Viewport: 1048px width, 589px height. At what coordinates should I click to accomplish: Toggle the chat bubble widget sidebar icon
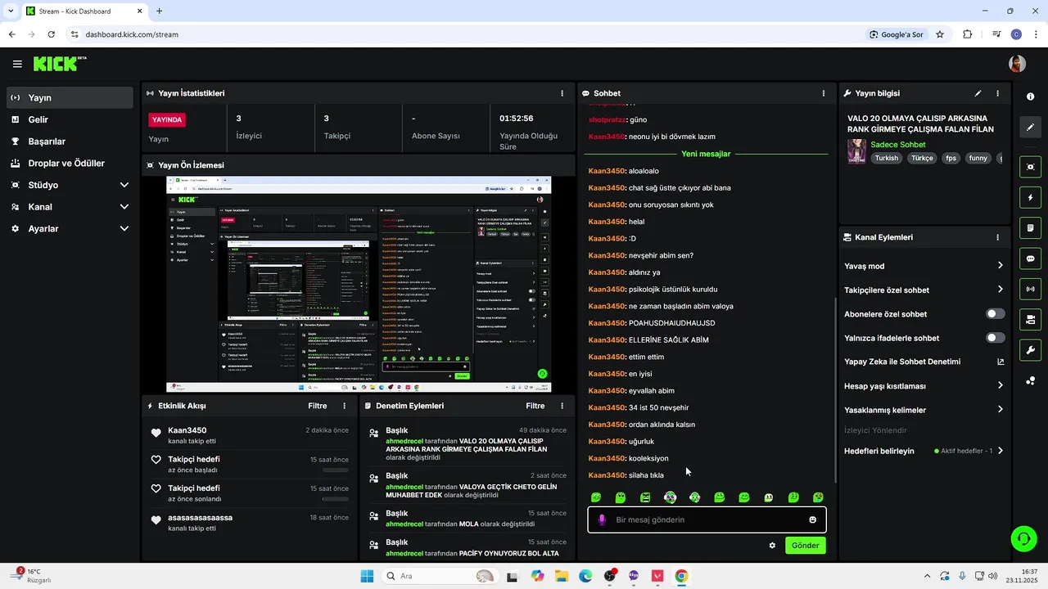click(1030, 259)
